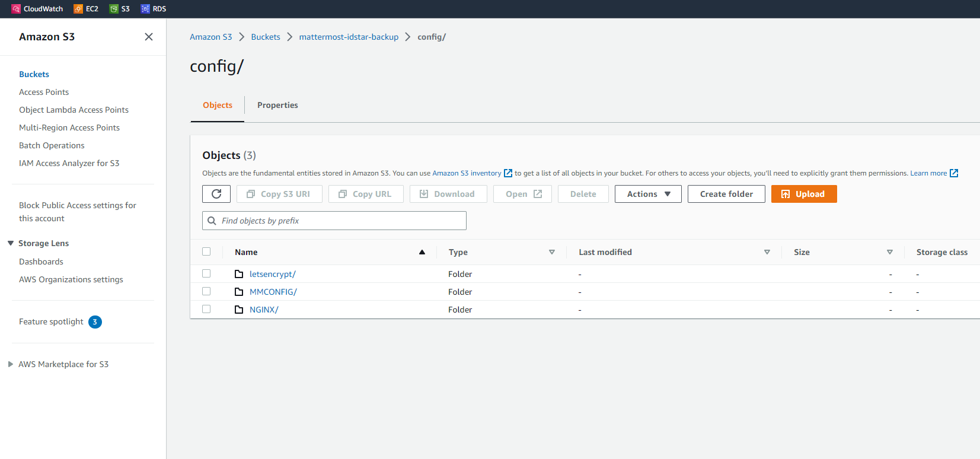
Task: Click breadcrumb chevron after mattermost-idstar-backup
Action: tap(408, 37)
